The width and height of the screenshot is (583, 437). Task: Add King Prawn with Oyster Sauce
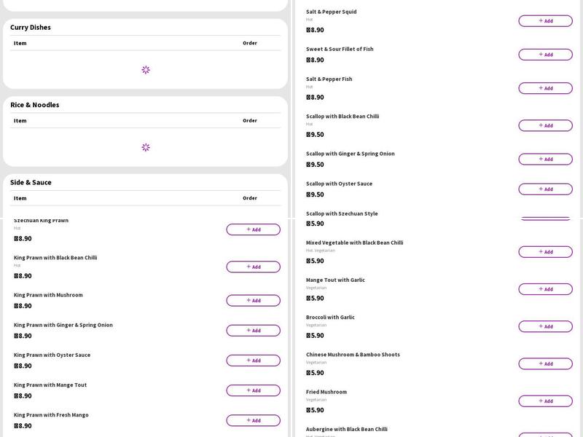(x=253, y=361)
